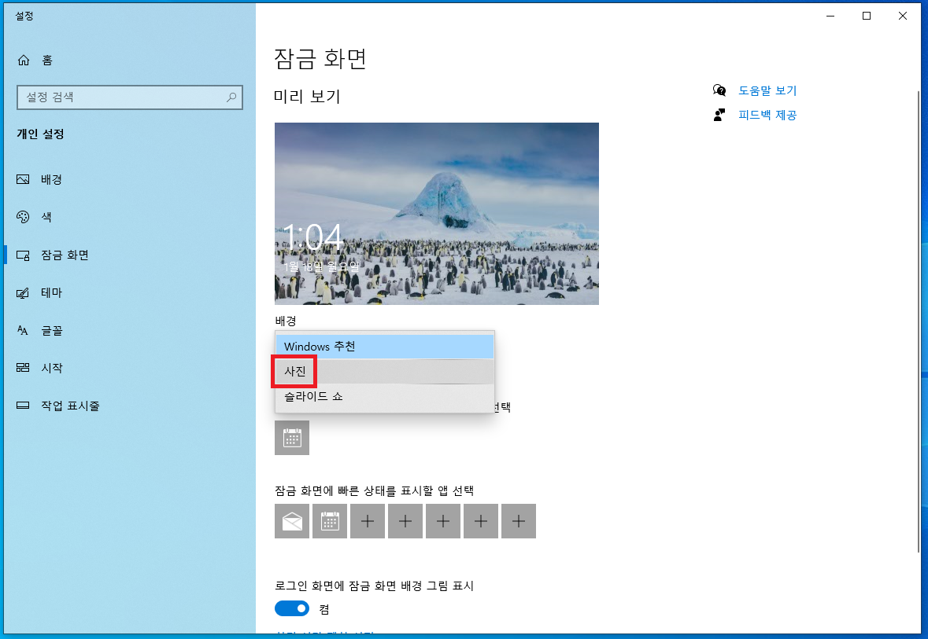Click the magnifier icon in the search box
The width and height of the screenshot is (928, 639).
[231, 97]
